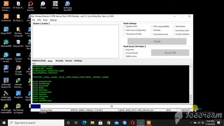Viewport: 224px width, 126px height.
Task: Show hidden system tray icons
Action: click(x=191, y=123)
